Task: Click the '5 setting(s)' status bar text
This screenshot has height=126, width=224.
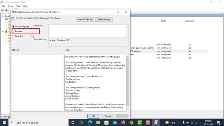Action: click(6, 117)
